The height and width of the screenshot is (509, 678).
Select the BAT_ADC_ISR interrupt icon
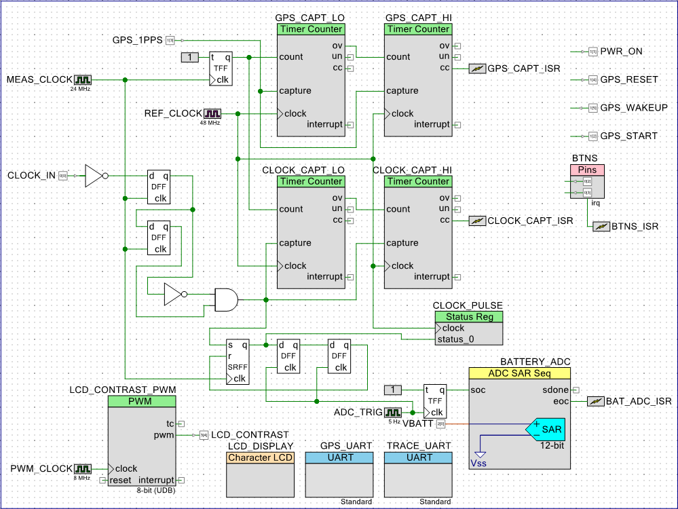click(x=595, y=401)
